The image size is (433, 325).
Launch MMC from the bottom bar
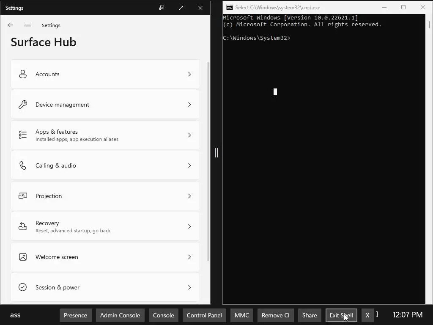tap(242, 315)
